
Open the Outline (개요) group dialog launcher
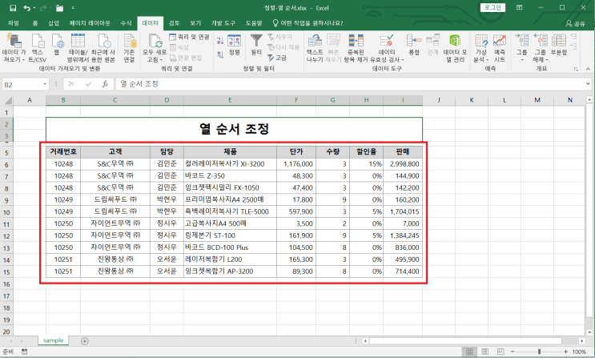click(x=576, y=69)
